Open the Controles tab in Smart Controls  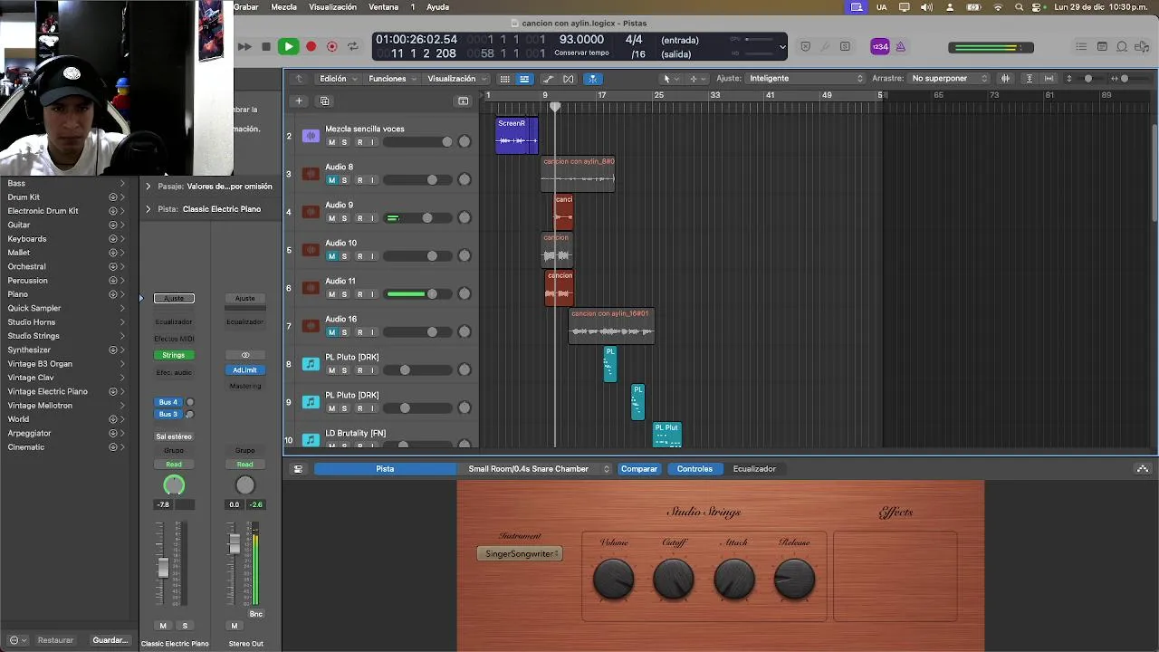(x=694, y=469)
